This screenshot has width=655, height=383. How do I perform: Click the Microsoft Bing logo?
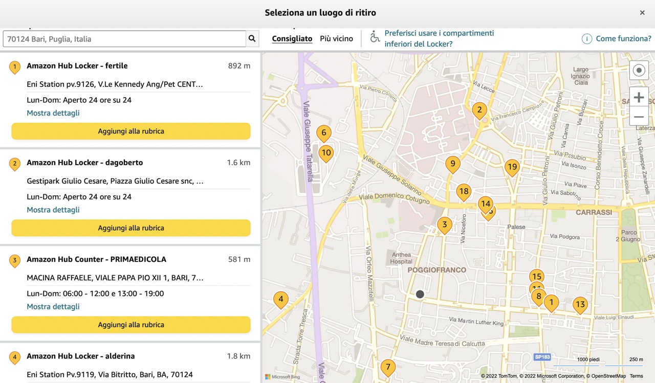pyautogui.click(x=282, y=377)
